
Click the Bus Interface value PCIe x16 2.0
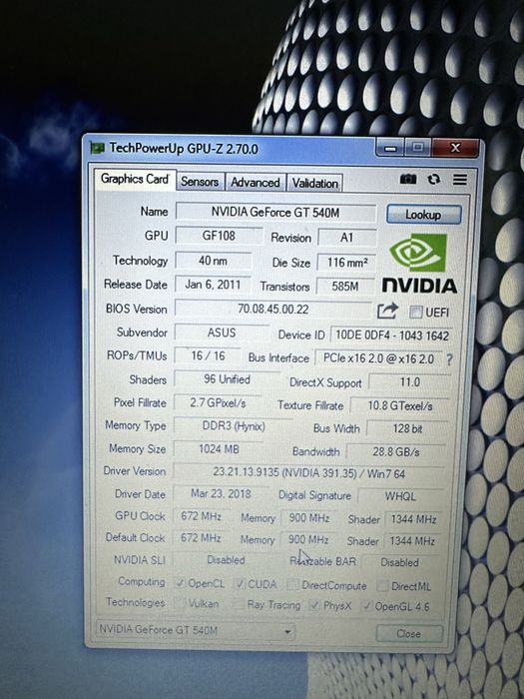(378, 358)
